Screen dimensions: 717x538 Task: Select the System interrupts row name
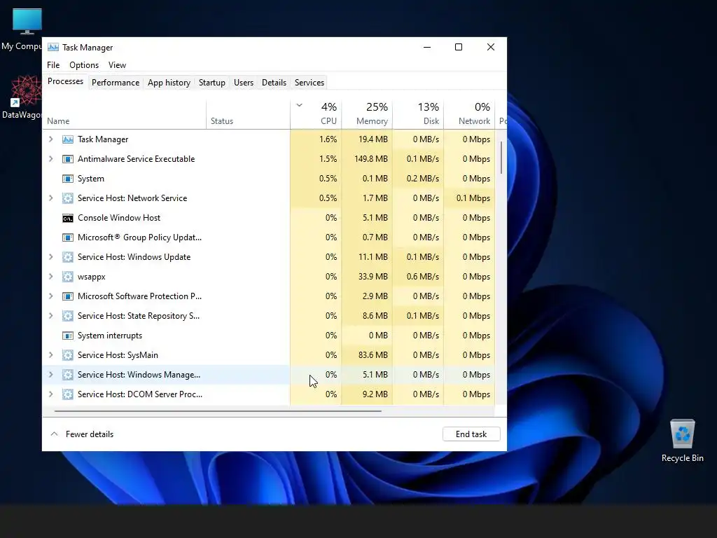(110, 336)
